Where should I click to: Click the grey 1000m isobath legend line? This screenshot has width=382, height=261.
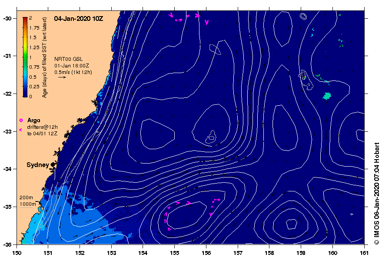click(x=26, y=208)
